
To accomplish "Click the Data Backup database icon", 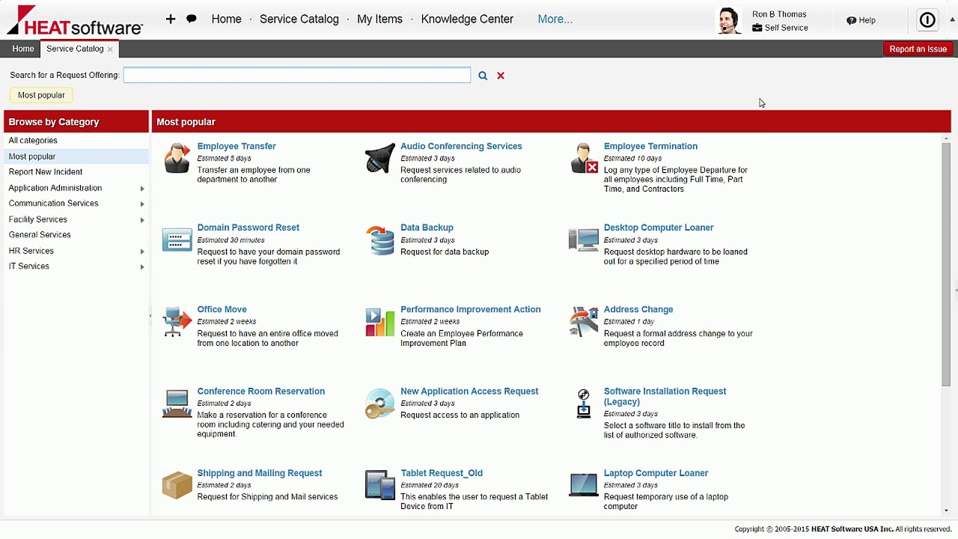I will point(380,240).
